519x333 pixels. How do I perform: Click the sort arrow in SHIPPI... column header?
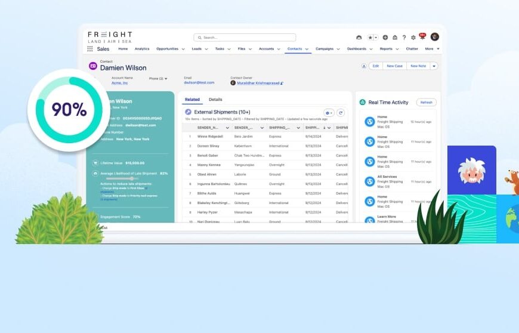[324, 128]
